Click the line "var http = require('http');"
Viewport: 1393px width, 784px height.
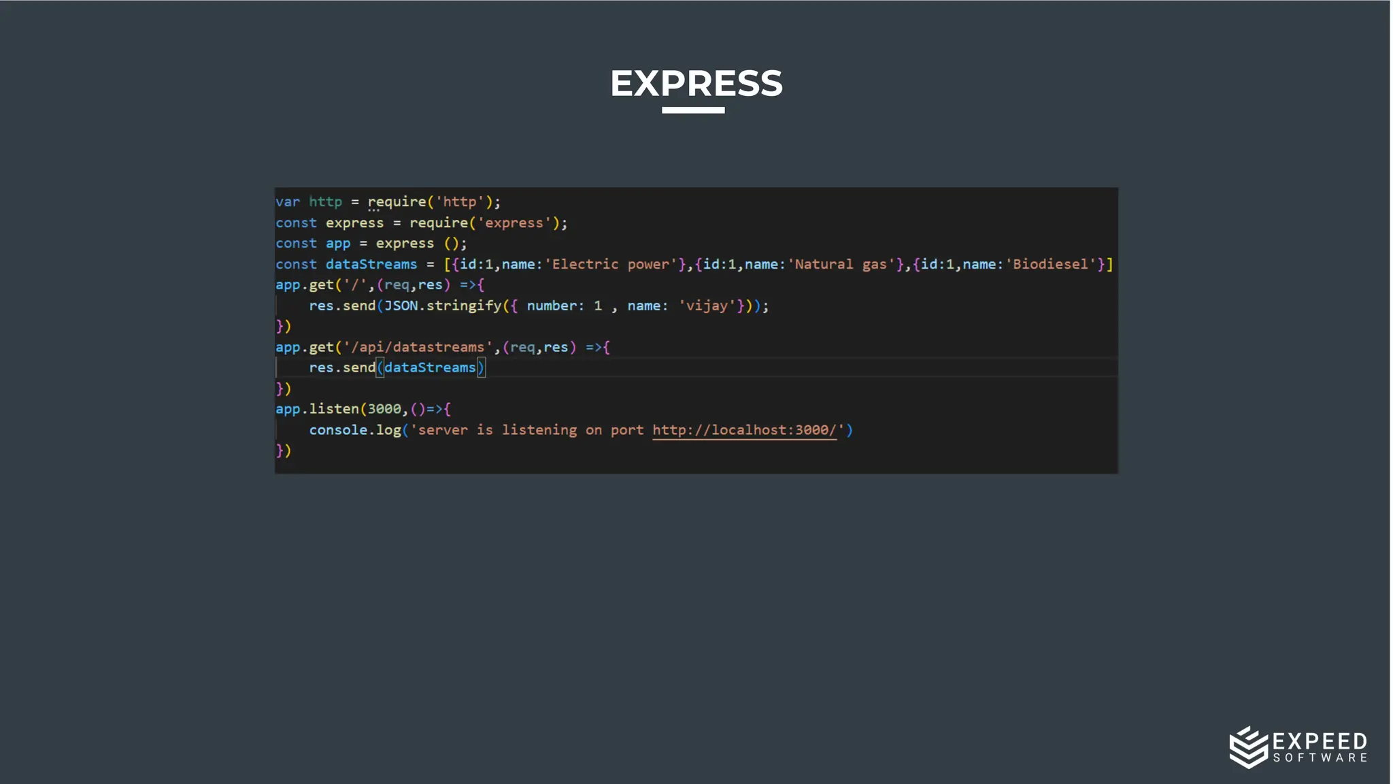point(388,202)
